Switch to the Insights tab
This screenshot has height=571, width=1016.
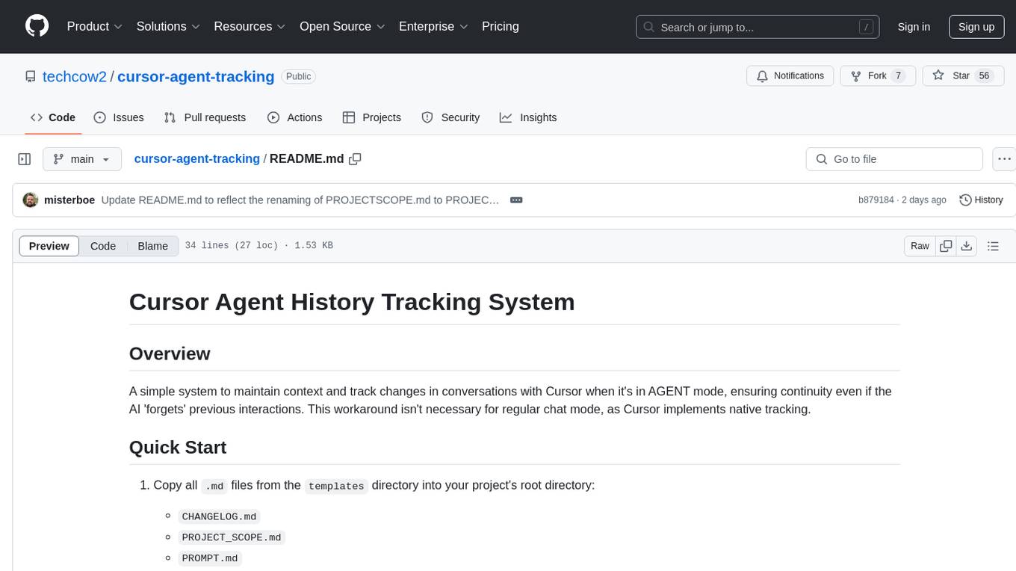click(x=528, y=117)
